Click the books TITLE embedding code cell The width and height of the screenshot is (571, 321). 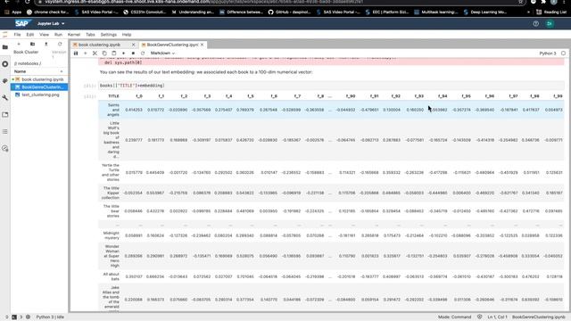click(331, 86)
